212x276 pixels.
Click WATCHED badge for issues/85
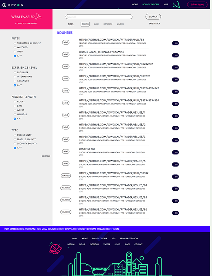(x=66, y=200)
